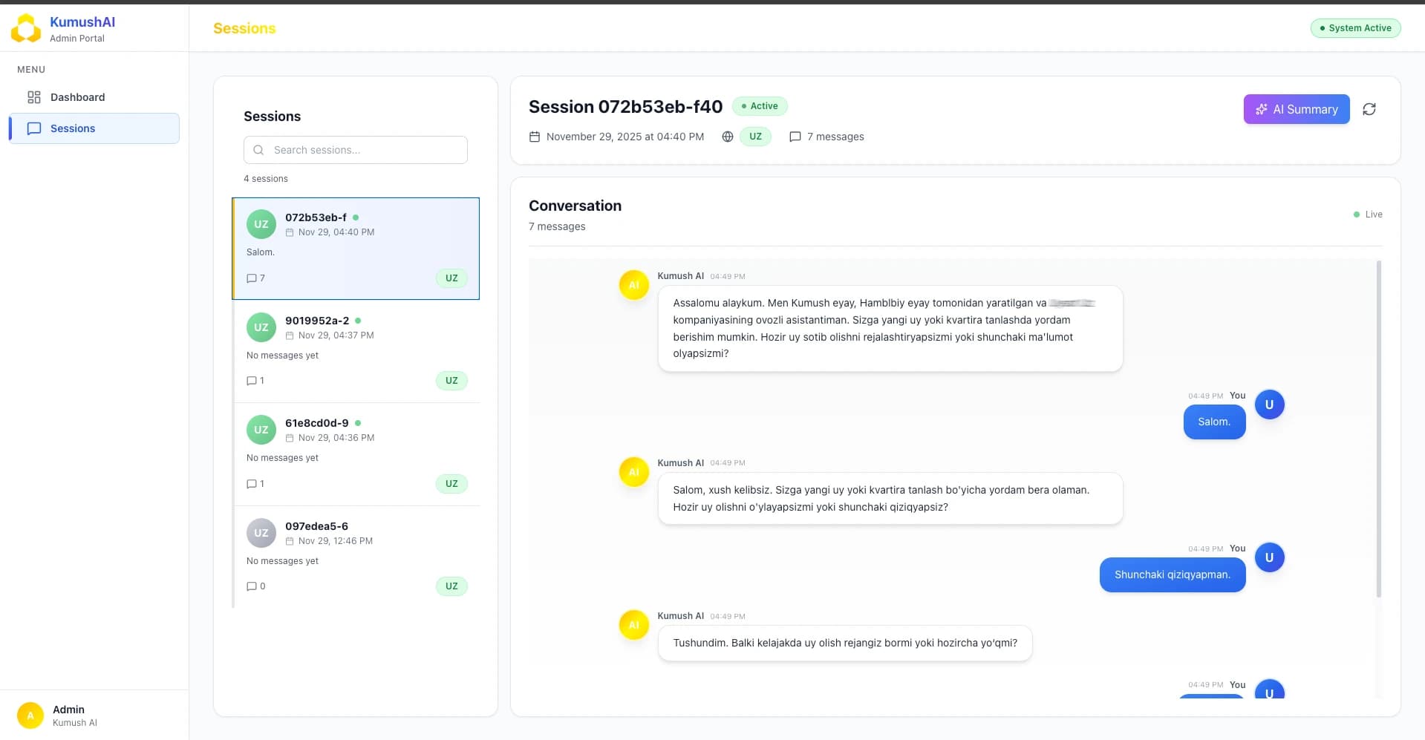Image resolution: width=1425 pixels, height=740 pixels.
Task: Click the UZ language badge in the header
Action: (x=755, y=137)
